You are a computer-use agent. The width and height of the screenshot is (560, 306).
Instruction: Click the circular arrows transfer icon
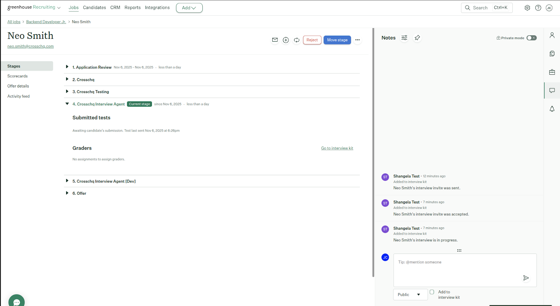[296, 40]
